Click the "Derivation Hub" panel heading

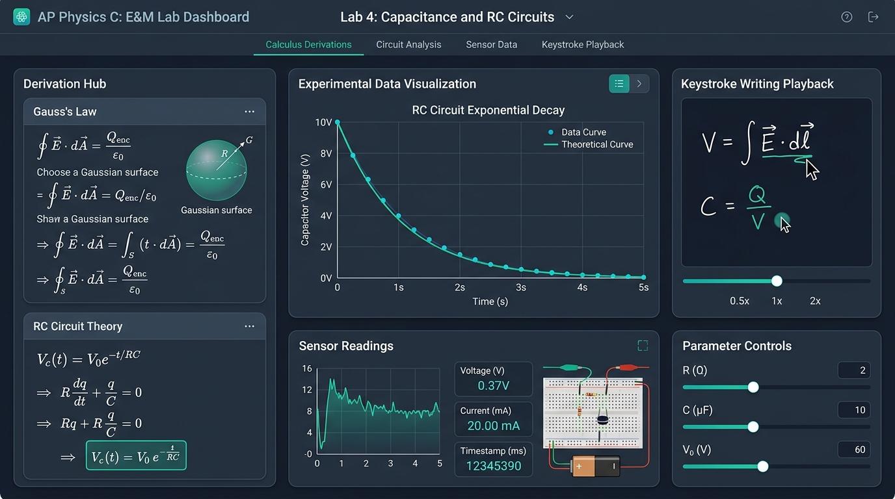point(64,84)
